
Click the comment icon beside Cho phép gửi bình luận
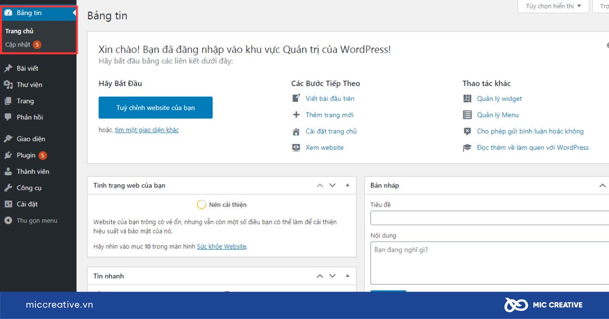click(x=467, y=131)
